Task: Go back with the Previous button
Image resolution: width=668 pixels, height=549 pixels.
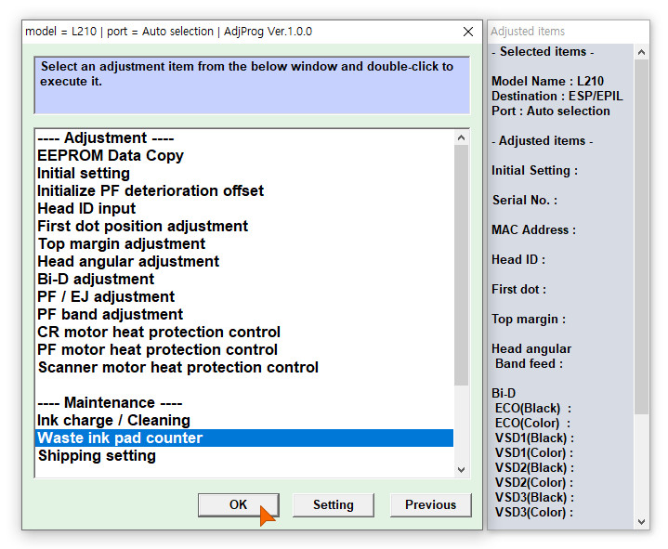Action: point(431,504)
